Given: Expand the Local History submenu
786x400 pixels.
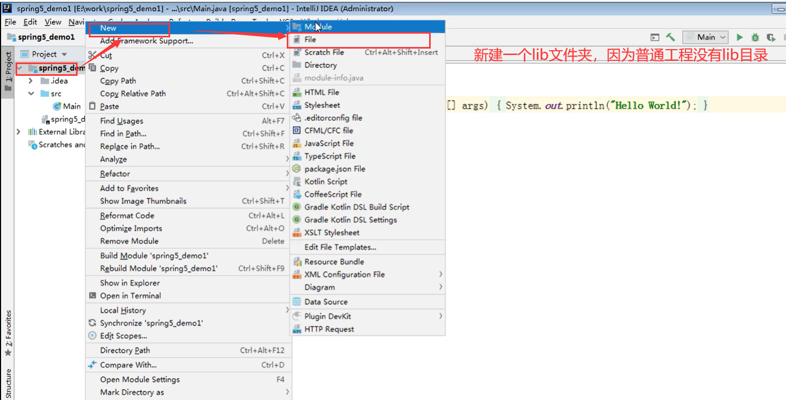Looking at the screenshot, I should [x=188, y=310].
